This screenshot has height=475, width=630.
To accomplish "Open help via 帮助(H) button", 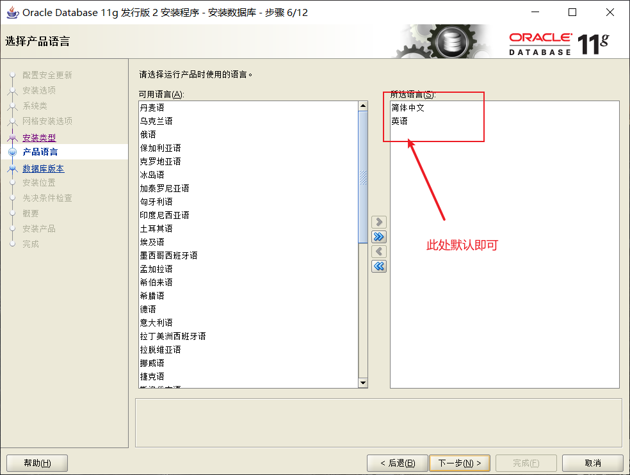I will (36, 463).
